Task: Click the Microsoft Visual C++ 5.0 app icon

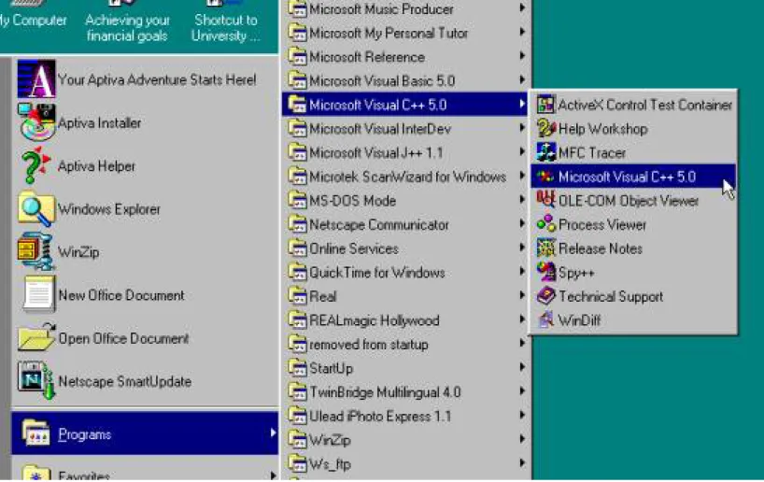Action: (545, 177)
